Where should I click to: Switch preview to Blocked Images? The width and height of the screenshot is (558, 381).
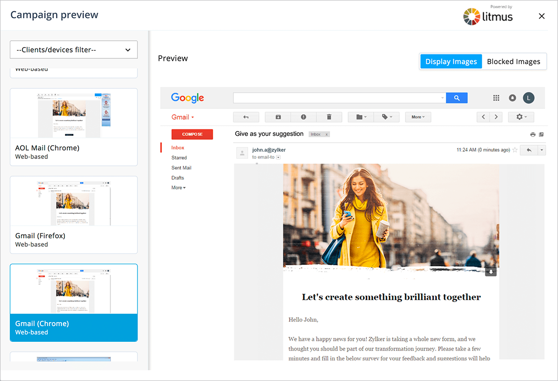point(513,62)
